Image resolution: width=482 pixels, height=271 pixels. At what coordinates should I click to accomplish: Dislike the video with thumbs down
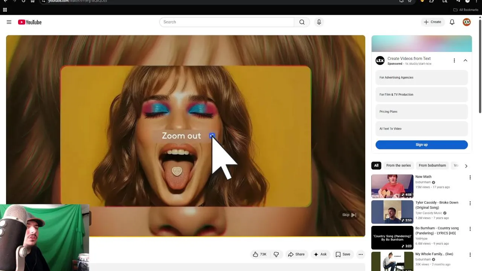coord(276,254)
